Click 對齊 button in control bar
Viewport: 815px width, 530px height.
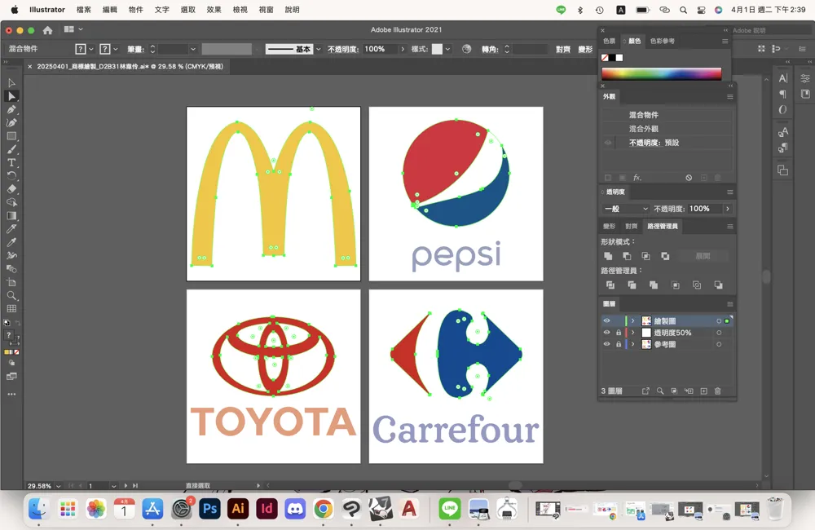[563, 49]
